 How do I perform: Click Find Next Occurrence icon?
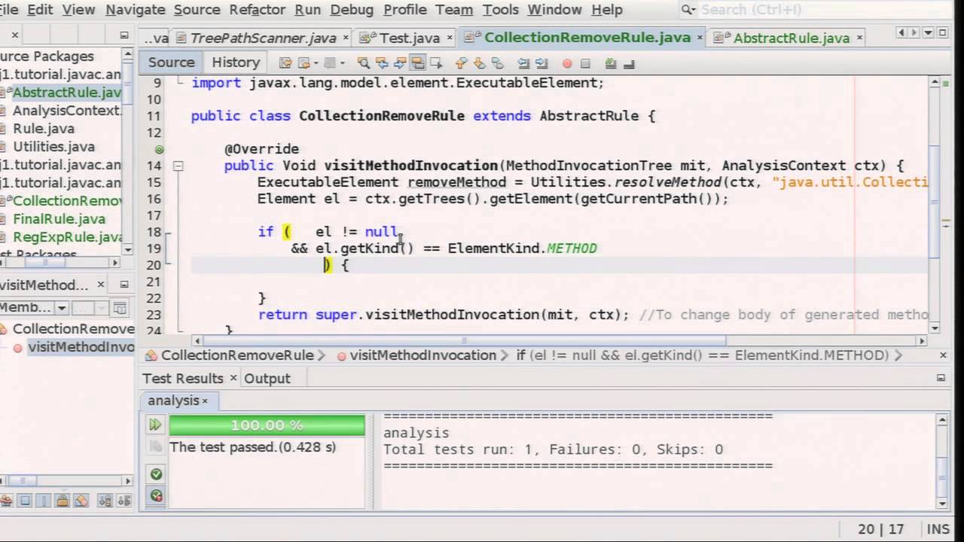click(400, 63)
